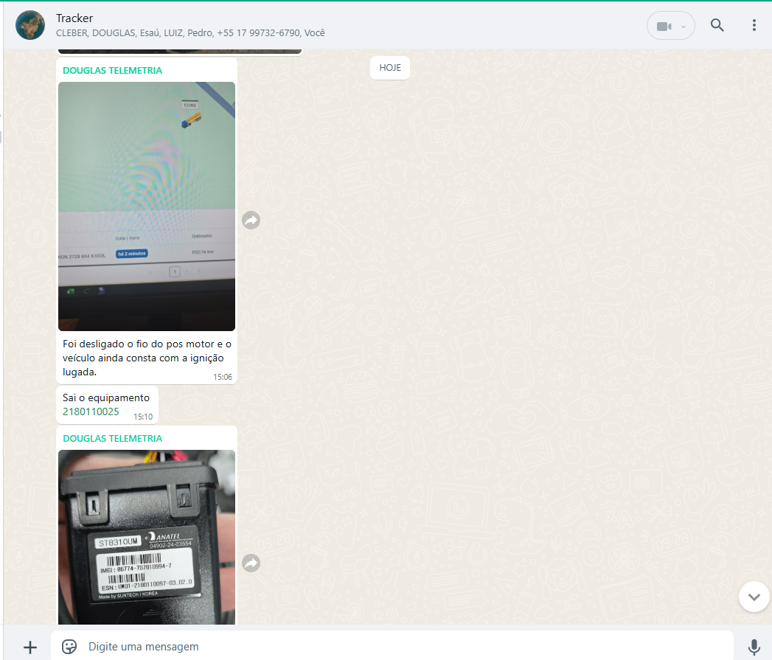Open the partially visible image above first message

pyautogui.click(x=180, y=51)
